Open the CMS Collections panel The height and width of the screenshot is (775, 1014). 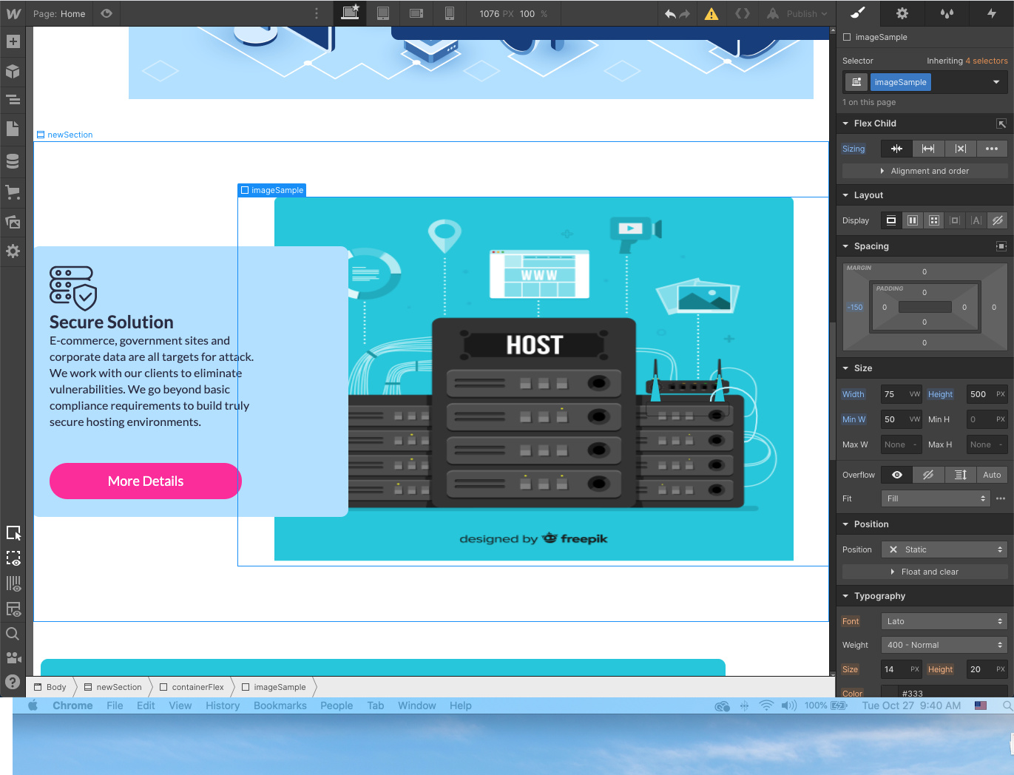point(13,161)
